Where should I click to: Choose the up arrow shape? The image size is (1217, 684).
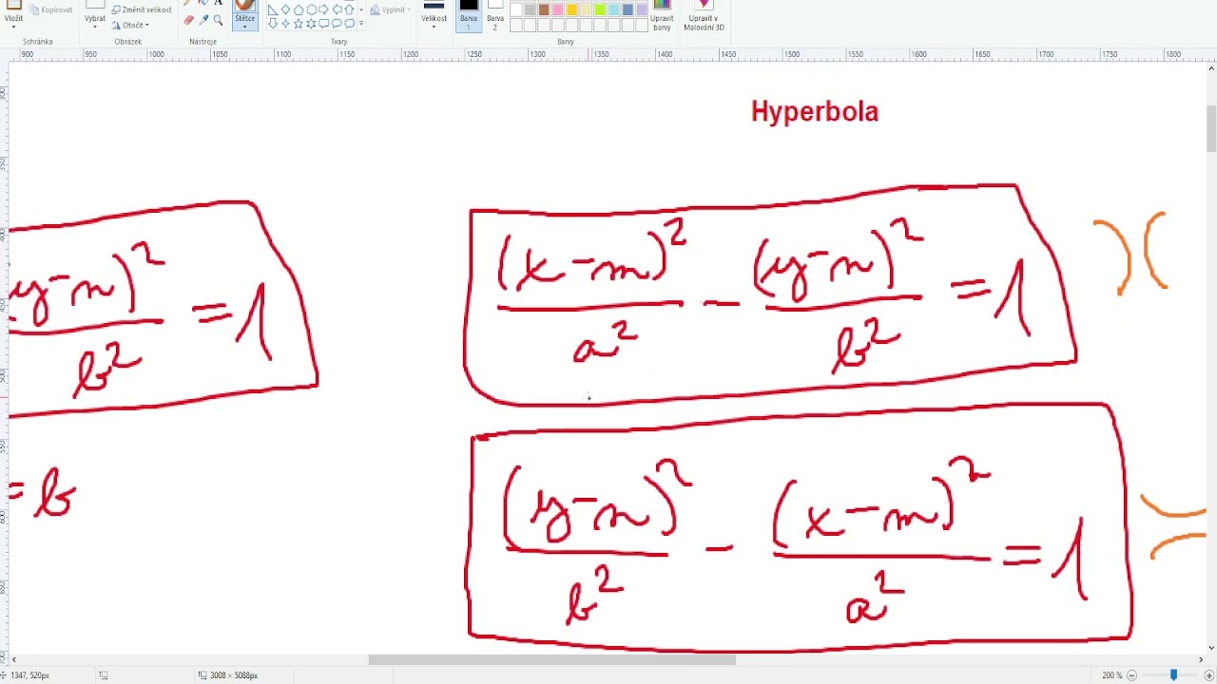[349, 9]
